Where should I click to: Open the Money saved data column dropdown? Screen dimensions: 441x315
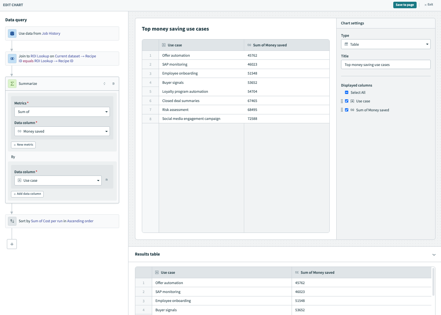click(x=62, y=131)
